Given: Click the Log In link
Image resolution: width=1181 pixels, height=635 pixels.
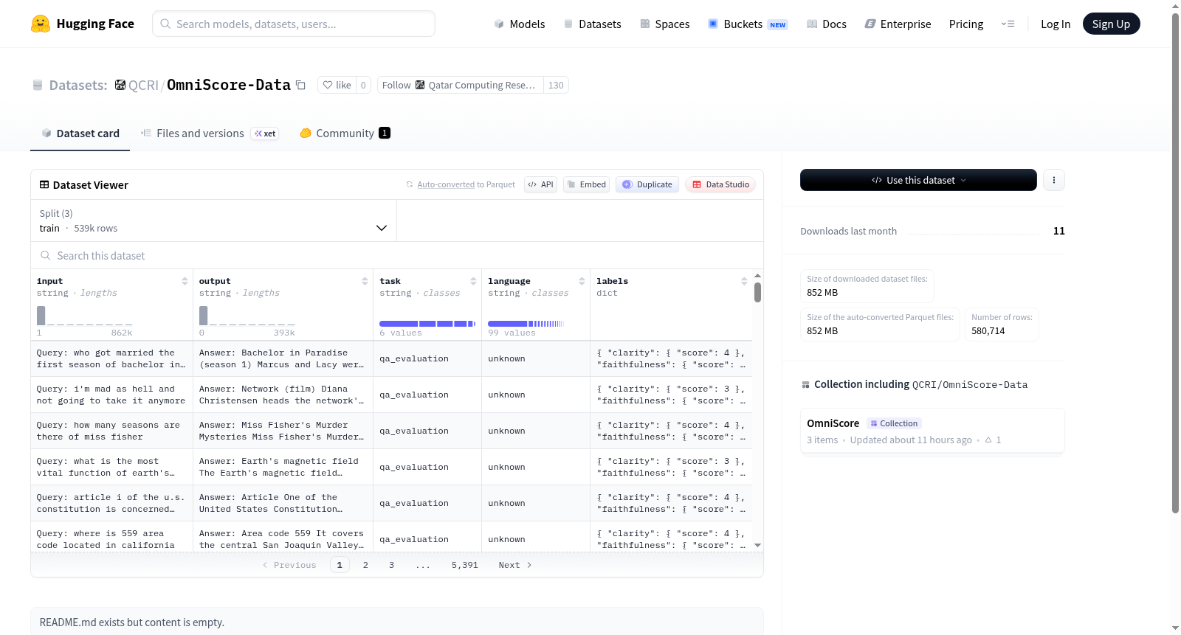Looking at the screenshot, I should [1056, 24].
